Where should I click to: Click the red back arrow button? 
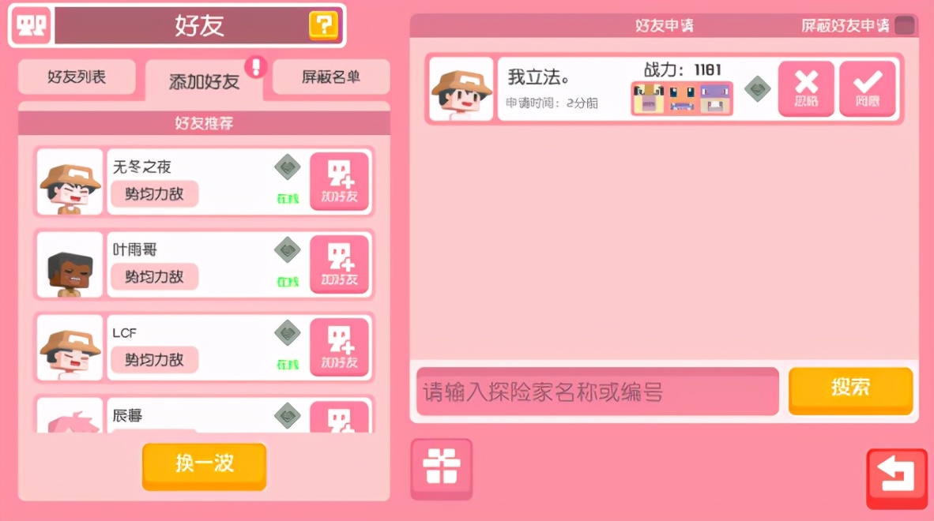point(897,478)
